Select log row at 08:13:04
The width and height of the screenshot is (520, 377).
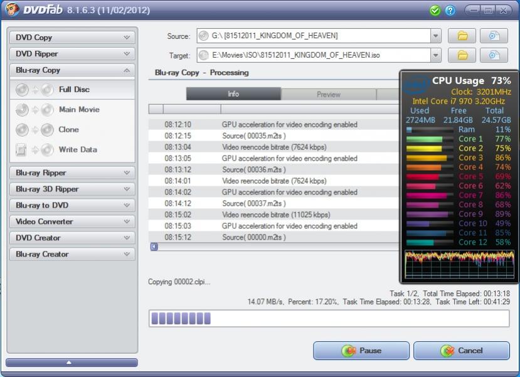pyautogui.click(x=274, y=147)
